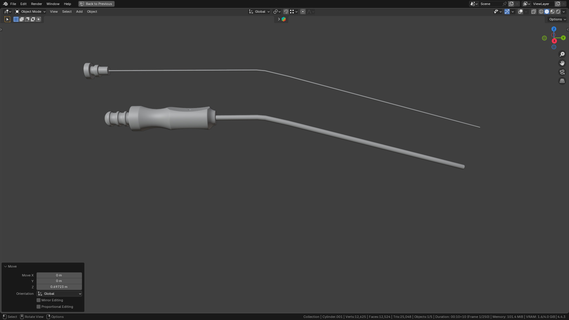Expand the header chevron beside cube icon

(x=279, y=19)
